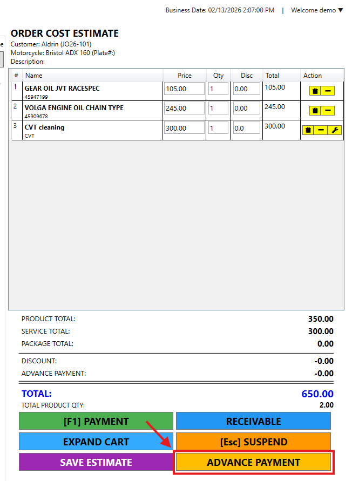Open wrench icon for CVT cleaning service
352x481 pixels.
click(x=335, y=130)
